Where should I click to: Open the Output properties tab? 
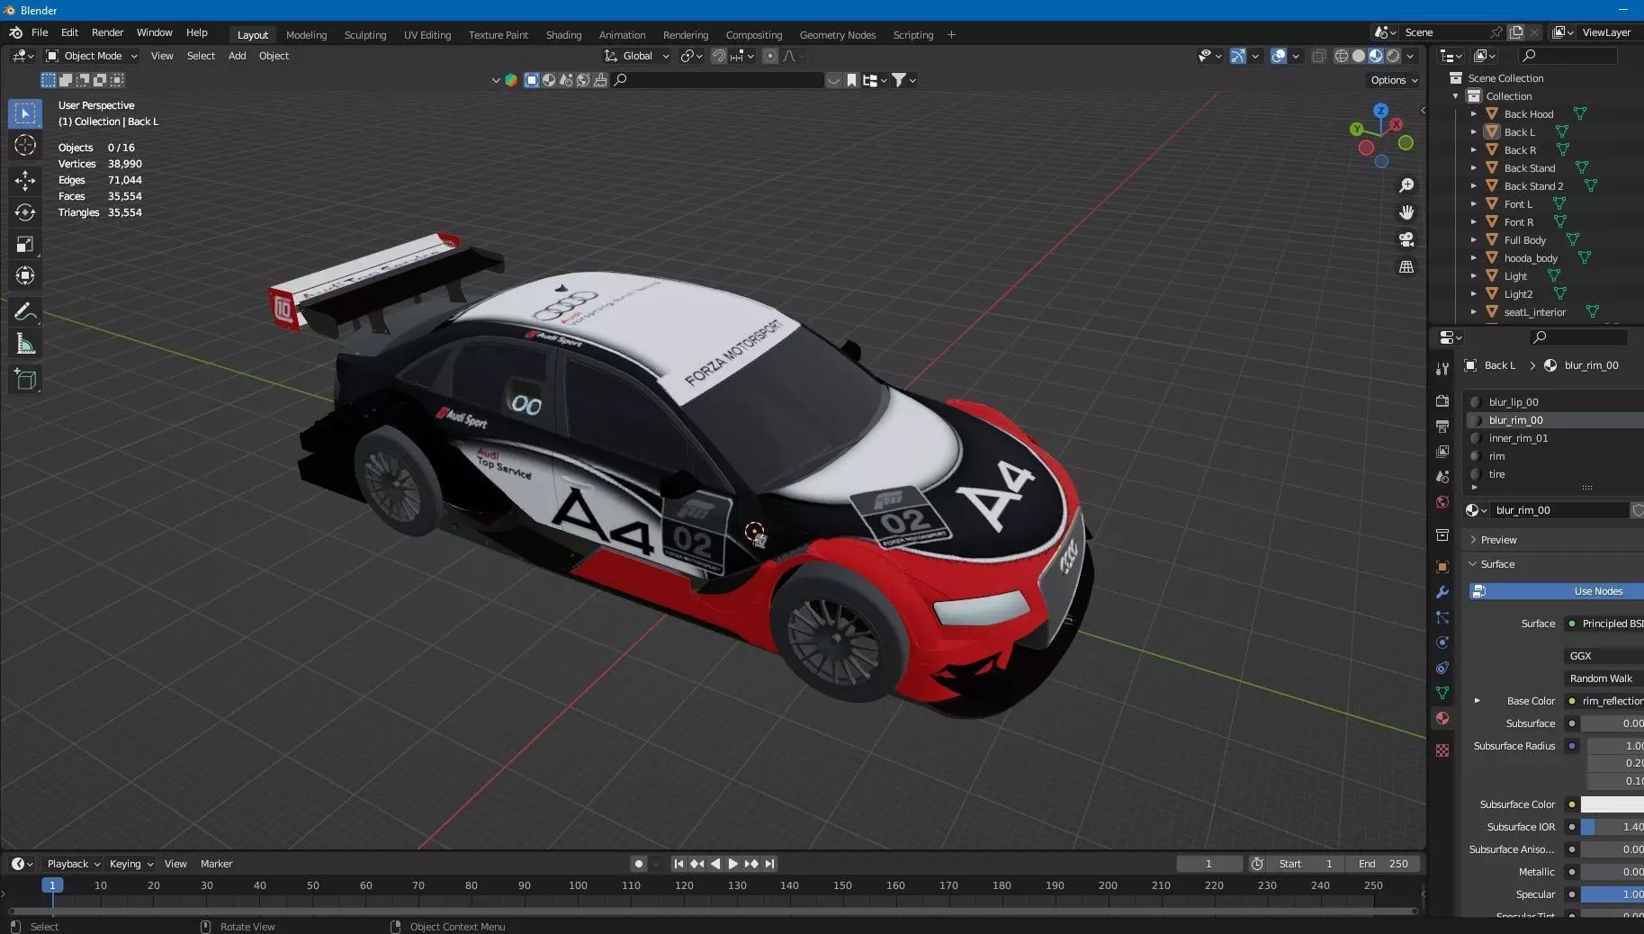click(1442, 426)
